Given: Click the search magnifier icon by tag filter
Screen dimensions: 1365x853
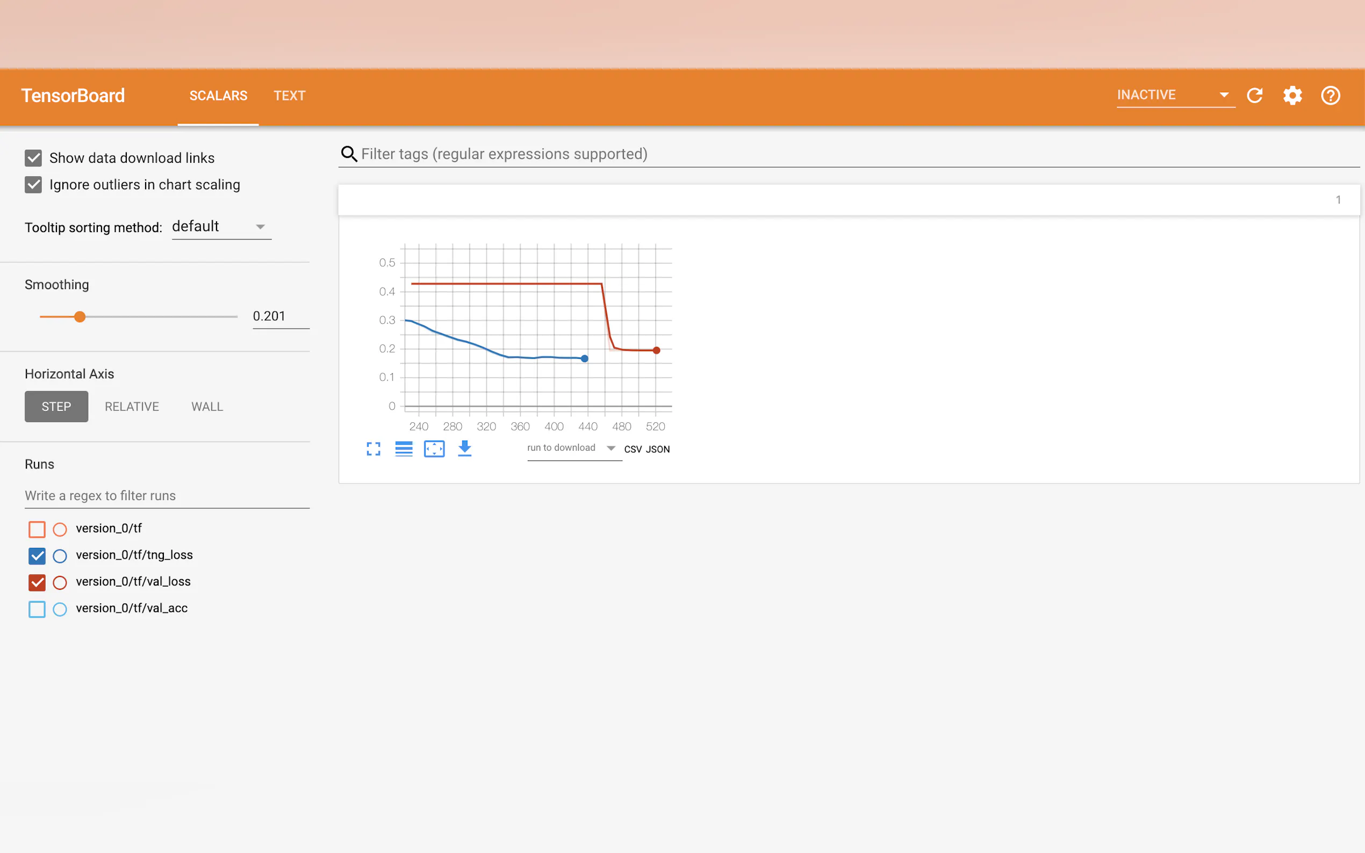Looking at the screenshot, I should point(349,154).
